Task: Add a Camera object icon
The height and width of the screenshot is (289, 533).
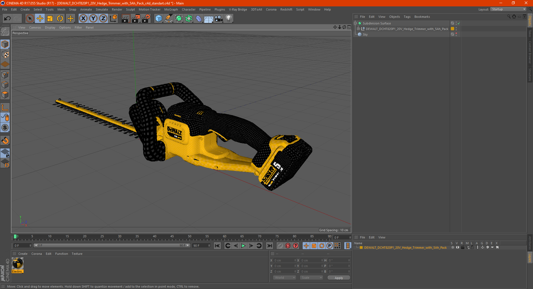Action: tap(219, 19)
